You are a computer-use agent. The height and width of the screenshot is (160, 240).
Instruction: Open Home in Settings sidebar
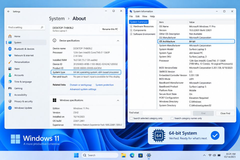click(17, 36)
